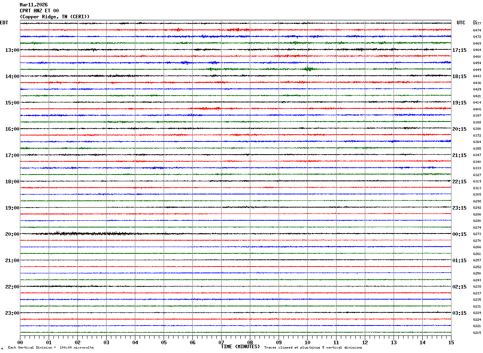Click minute 10 on the time axis

click(307, 342)
